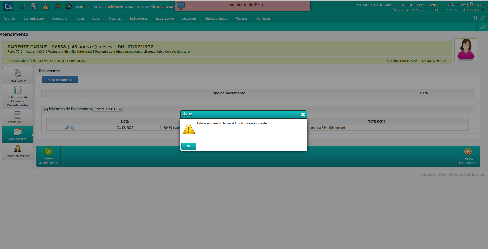488x249 pixels.
Task: Collapse the Histórico de Documentos section
Action: pyautogui.click(x=46, y=109)
